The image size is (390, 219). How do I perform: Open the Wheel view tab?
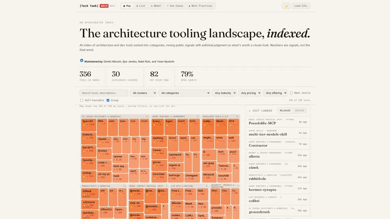156,6
